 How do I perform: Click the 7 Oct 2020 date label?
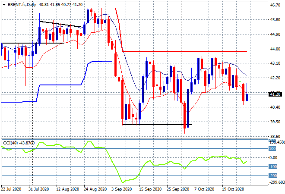pos(204,189)
